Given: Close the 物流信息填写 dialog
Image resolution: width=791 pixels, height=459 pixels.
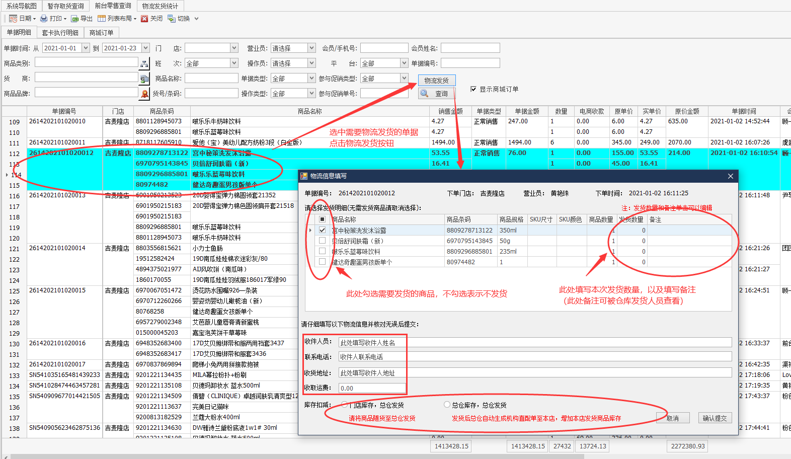Looking at the screenshot, I should click(x=731, y=176).
